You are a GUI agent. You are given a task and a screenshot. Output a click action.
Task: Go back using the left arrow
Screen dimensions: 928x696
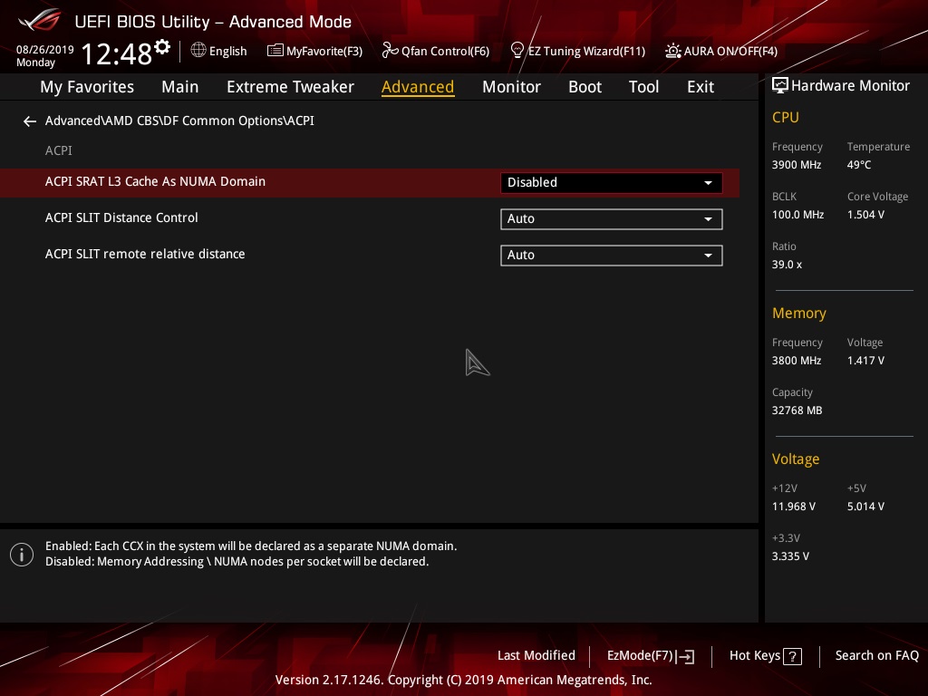coord(30,121)
